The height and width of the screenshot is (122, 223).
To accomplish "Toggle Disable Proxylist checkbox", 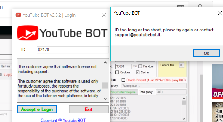I will pos(123,80).
